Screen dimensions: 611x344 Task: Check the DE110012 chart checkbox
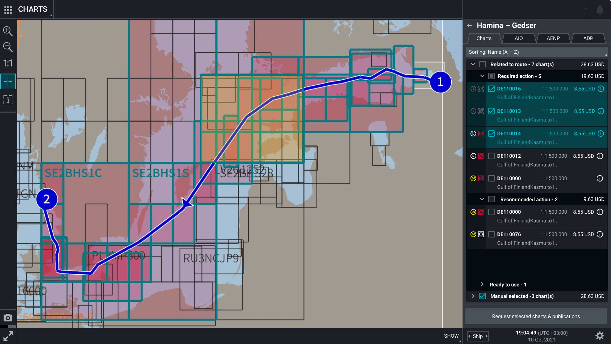pyautogui.click(x=491, y=156)
